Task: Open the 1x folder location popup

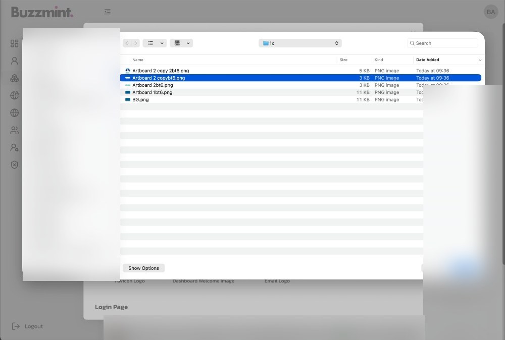Action: tap(300, 43)
